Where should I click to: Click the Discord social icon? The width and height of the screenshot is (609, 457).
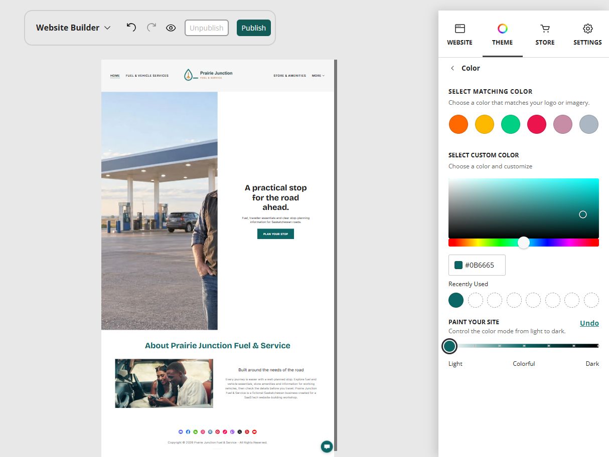[x=181, y=432]
